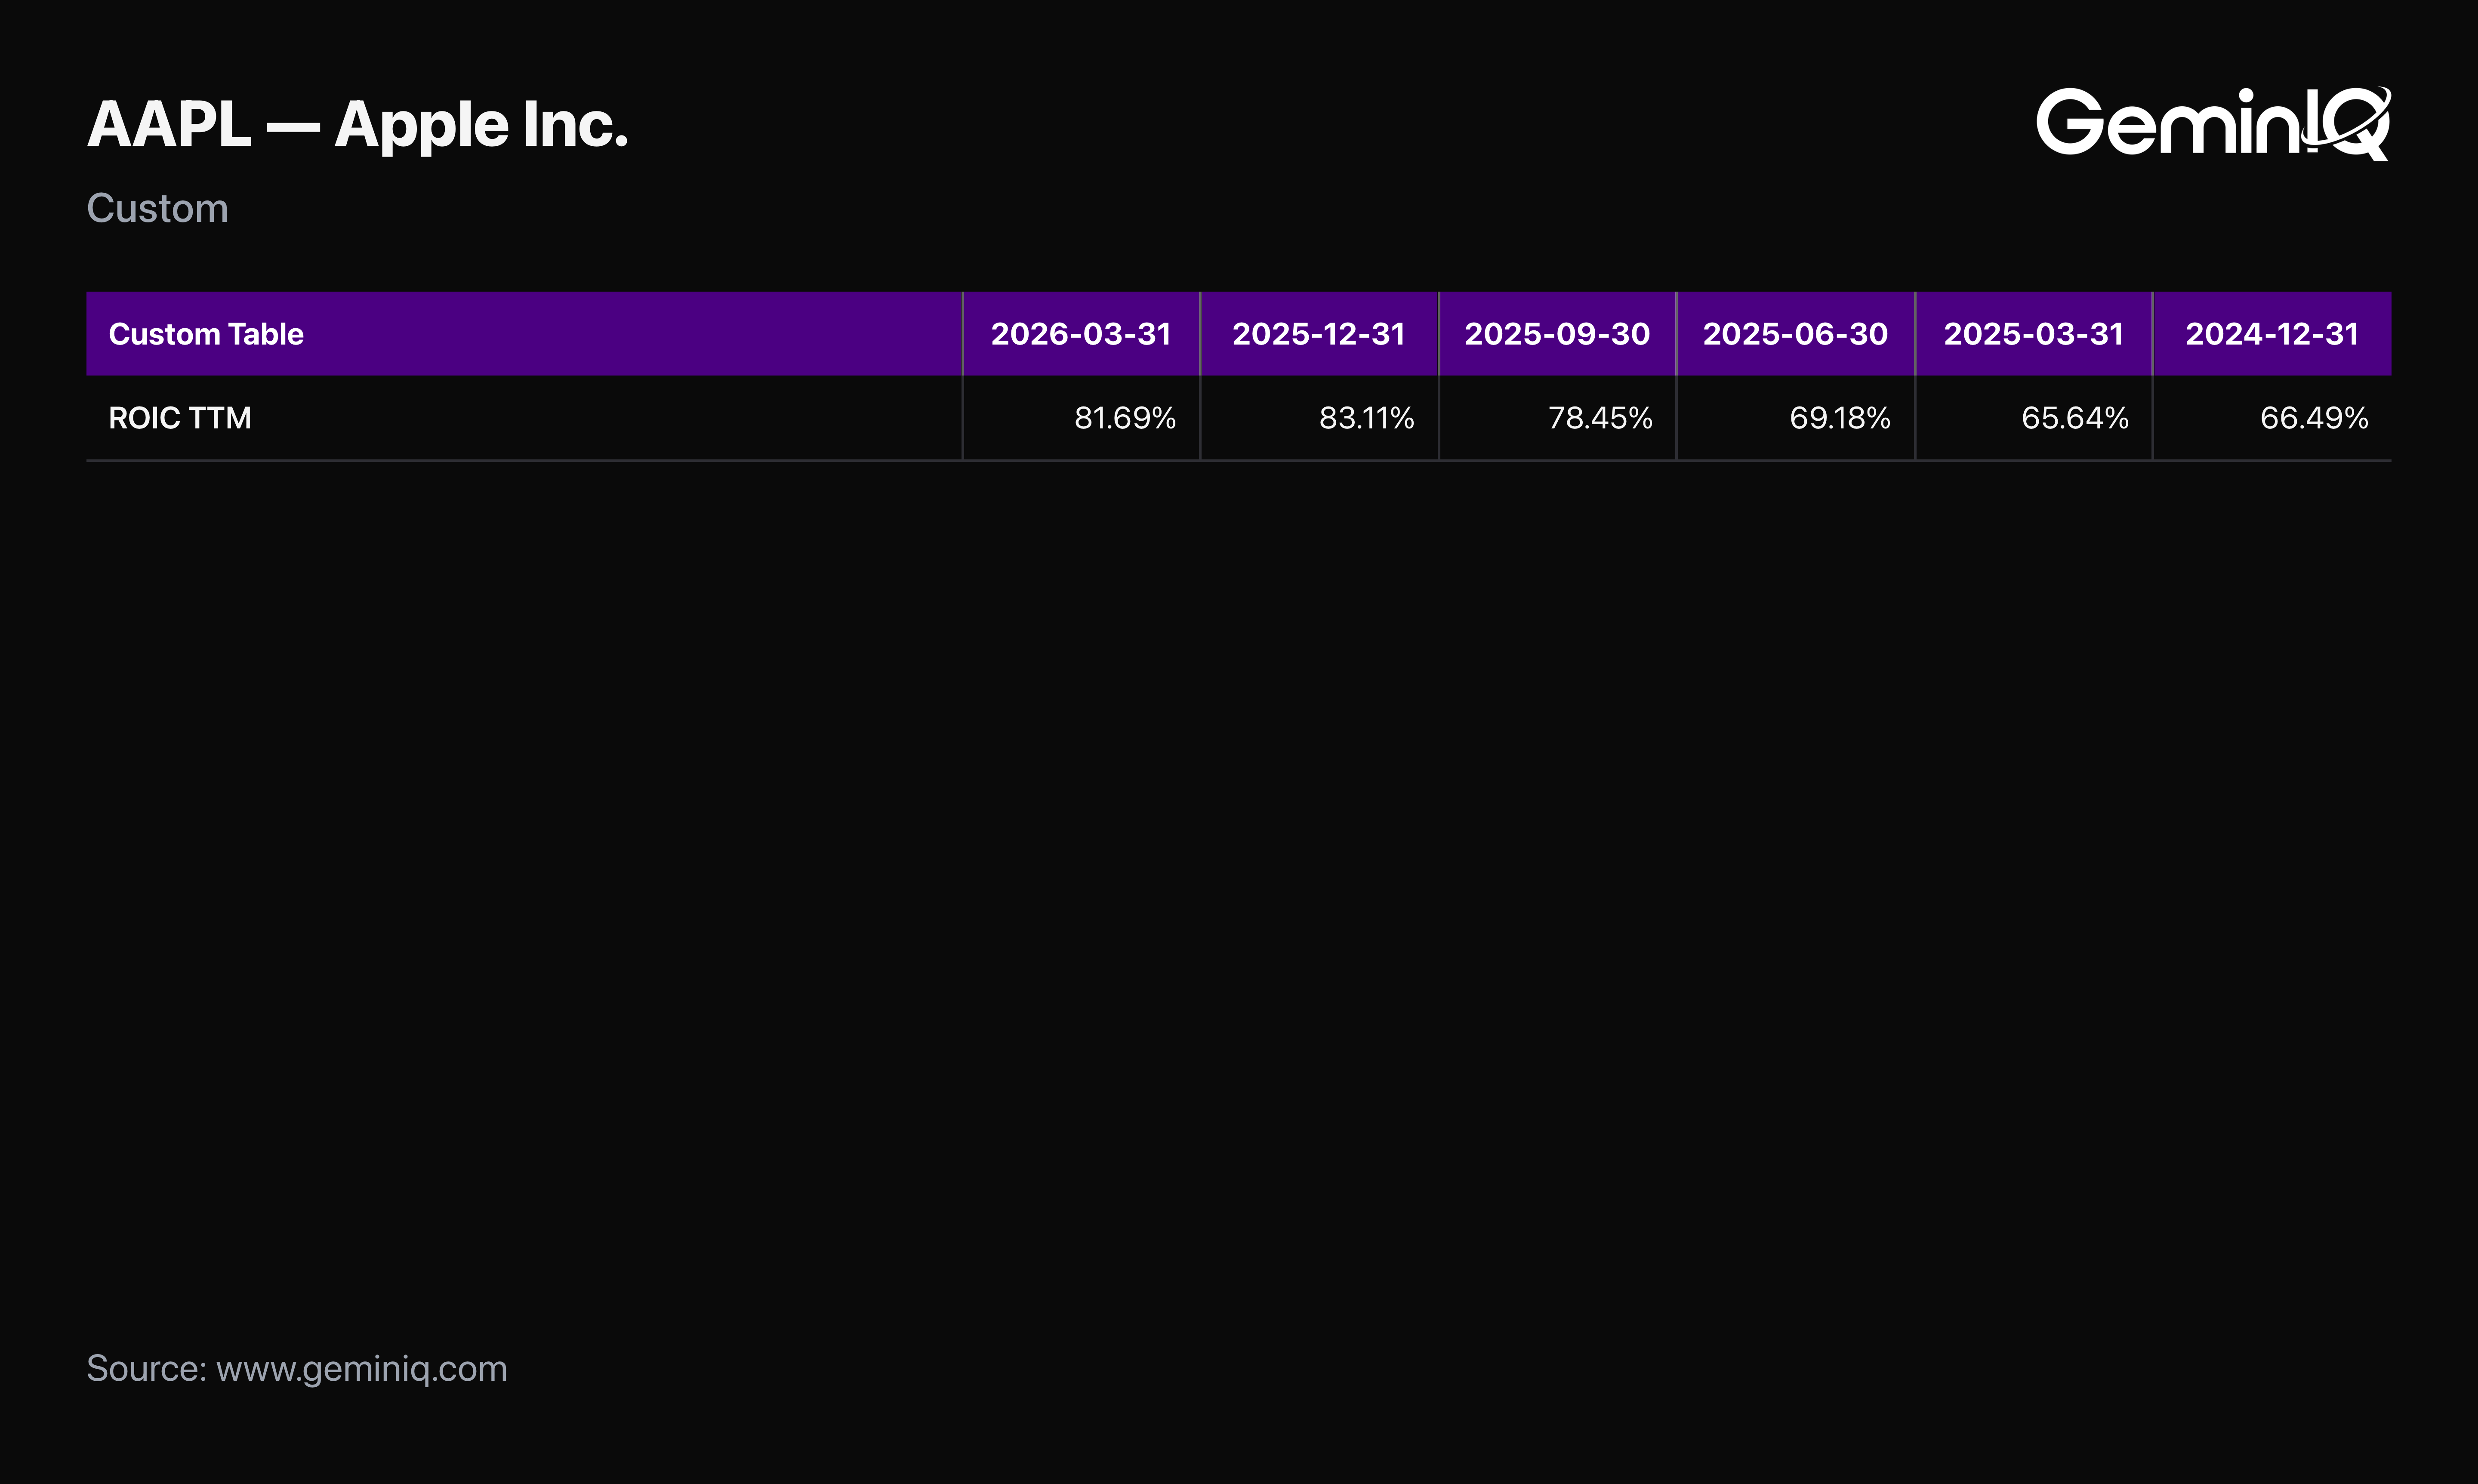Click the 78.45% ROIC value
The height and width of the screenshot is (1484, 2478).
coord(1600,418)
